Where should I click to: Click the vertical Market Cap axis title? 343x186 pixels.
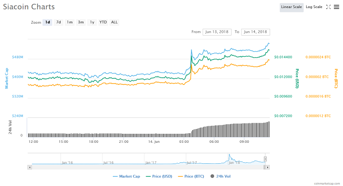(x=7, y=78)
